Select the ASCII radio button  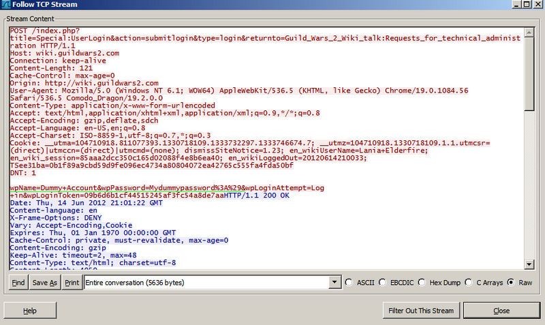pyautogui.click(x=349, y=283)
